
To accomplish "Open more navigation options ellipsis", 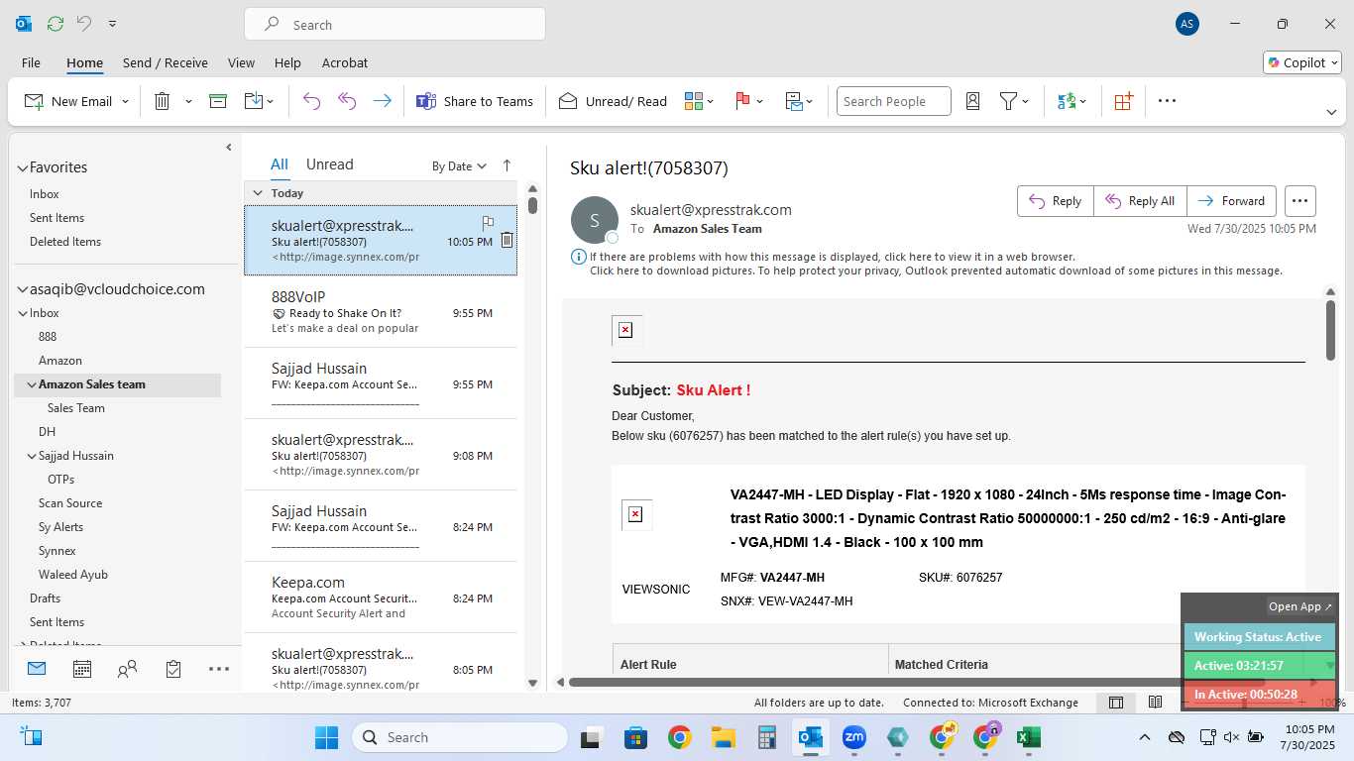I will (x=219, y=670).
